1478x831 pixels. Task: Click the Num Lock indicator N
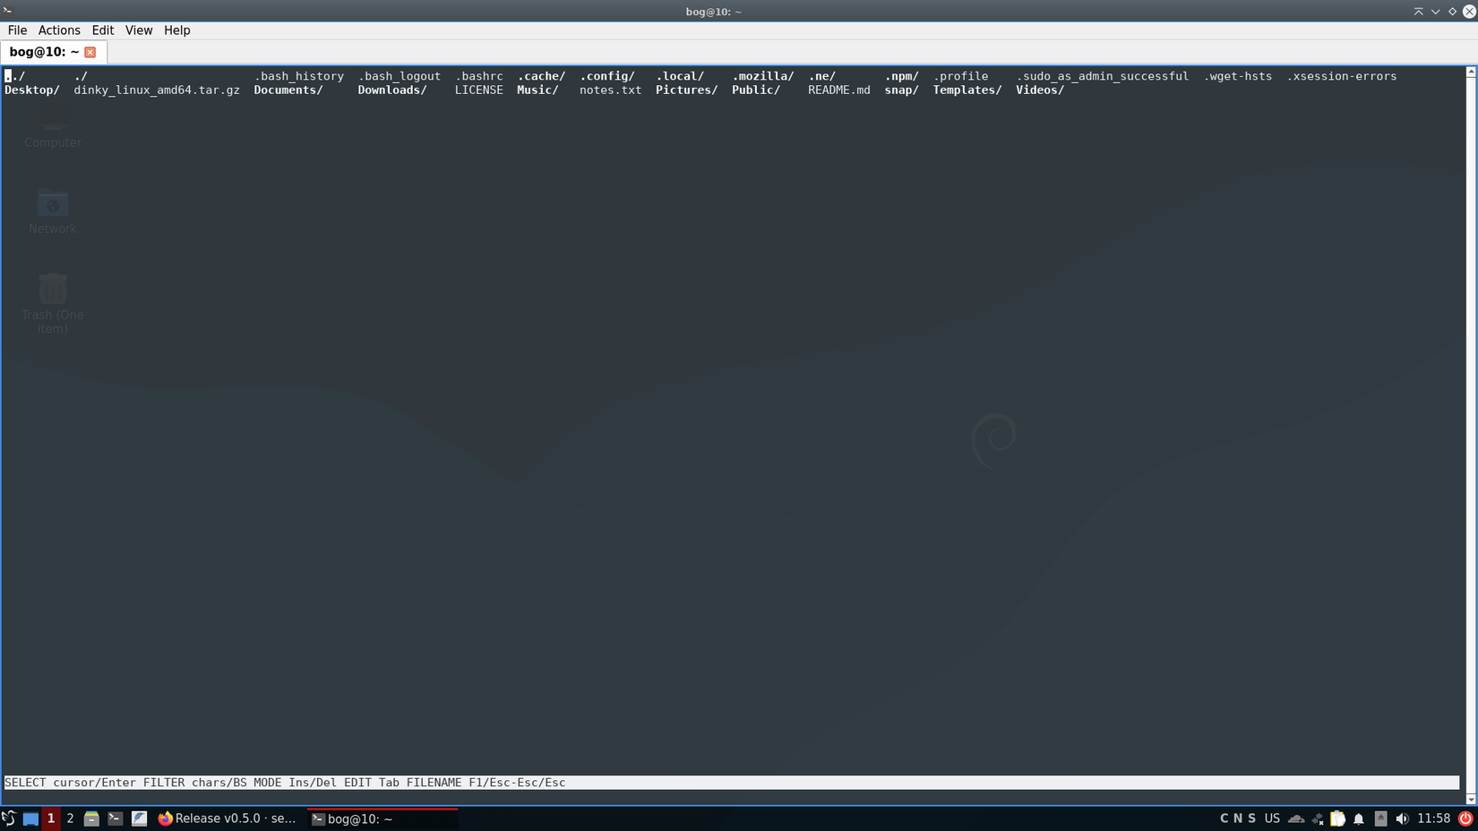point(1238,818)
